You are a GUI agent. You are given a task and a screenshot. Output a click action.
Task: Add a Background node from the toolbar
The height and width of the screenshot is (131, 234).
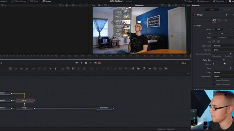pos(10,69)
